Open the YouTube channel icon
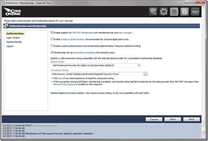Viewport: 208px width, 141px height. pos(174,12)
